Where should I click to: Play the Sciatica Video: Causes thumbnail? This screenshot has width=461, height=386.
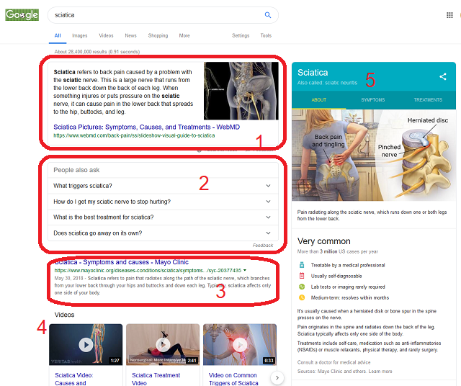pos(86,344)
